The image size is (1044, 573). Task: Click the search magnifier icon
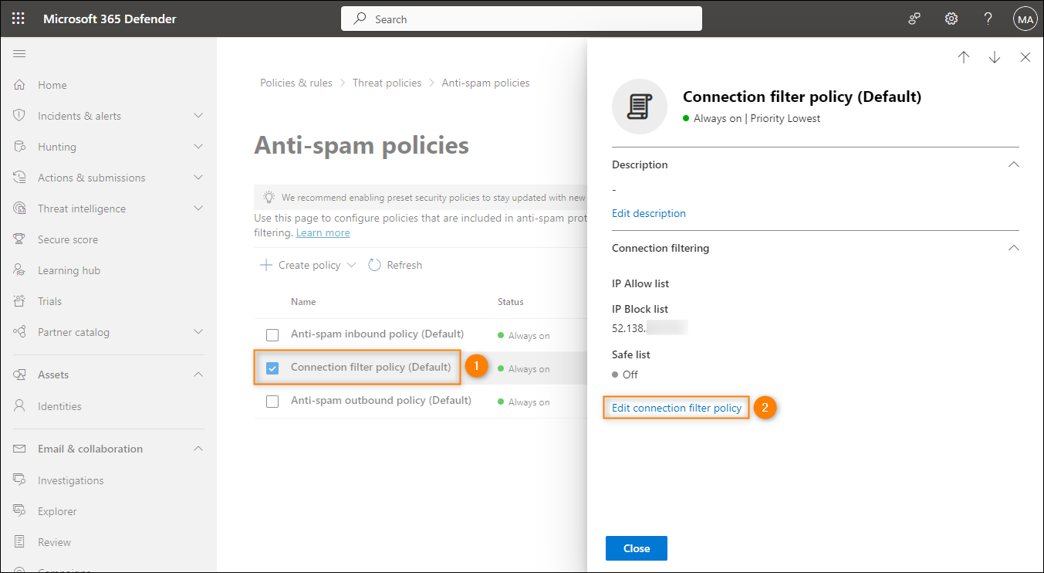click(360, 19)
